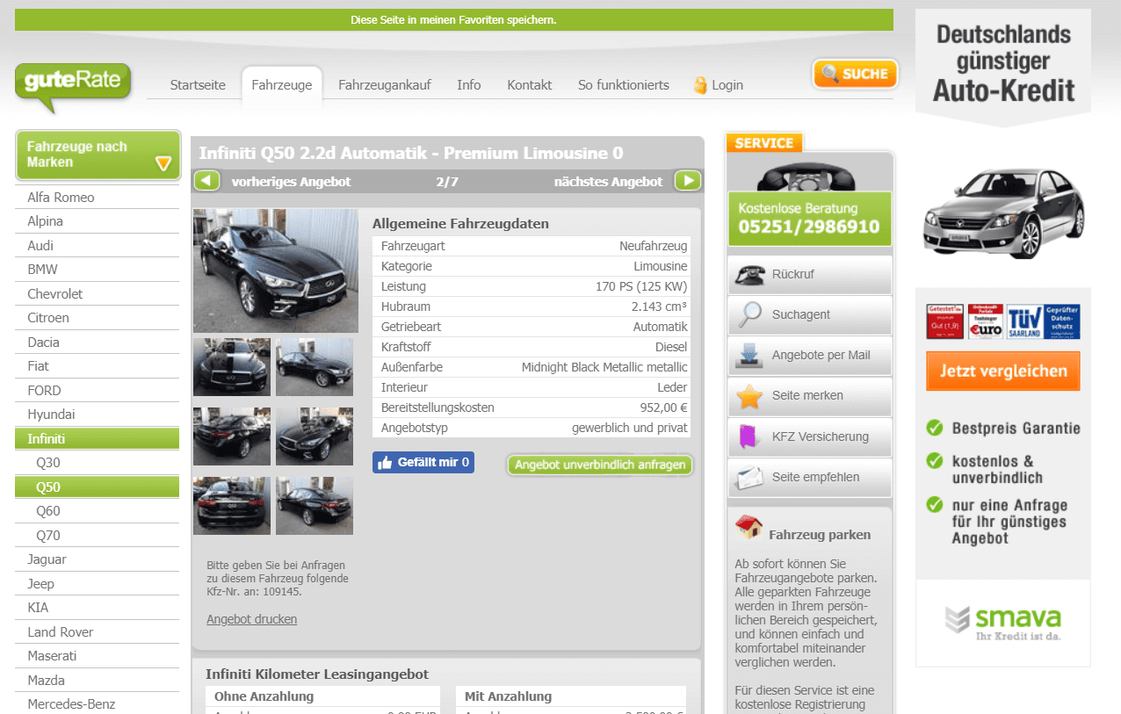Select Alfa Romeo in the brand list
Image resolution: width=1121 pixels, height=714 pixels.
97,198
